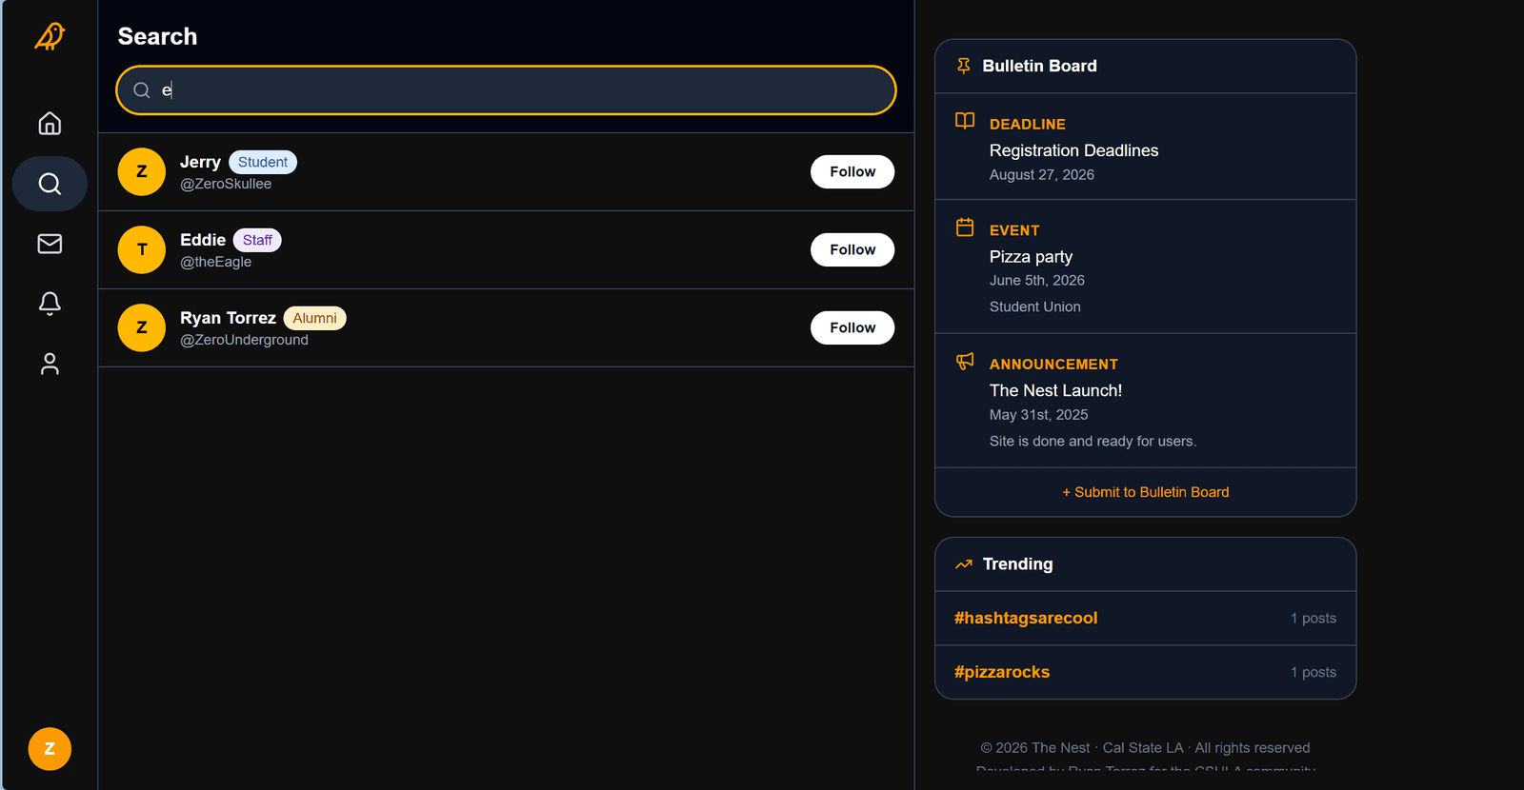Open The Nest Launch! announcement
This screenshot has width=1524, height=790.
click(x=1055, y=390)
